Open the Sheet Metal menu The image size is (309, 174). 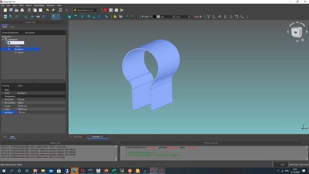39,5
